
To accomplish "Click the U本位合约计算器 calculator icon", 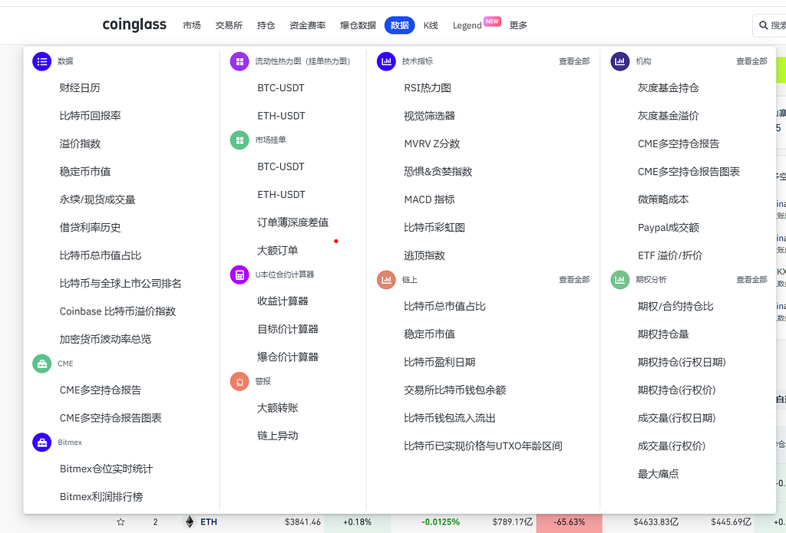I will (239, 275).
